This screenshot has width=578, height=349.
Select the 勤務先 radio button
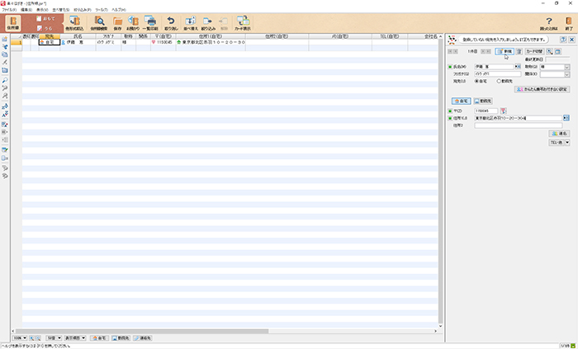pos(499,81)
